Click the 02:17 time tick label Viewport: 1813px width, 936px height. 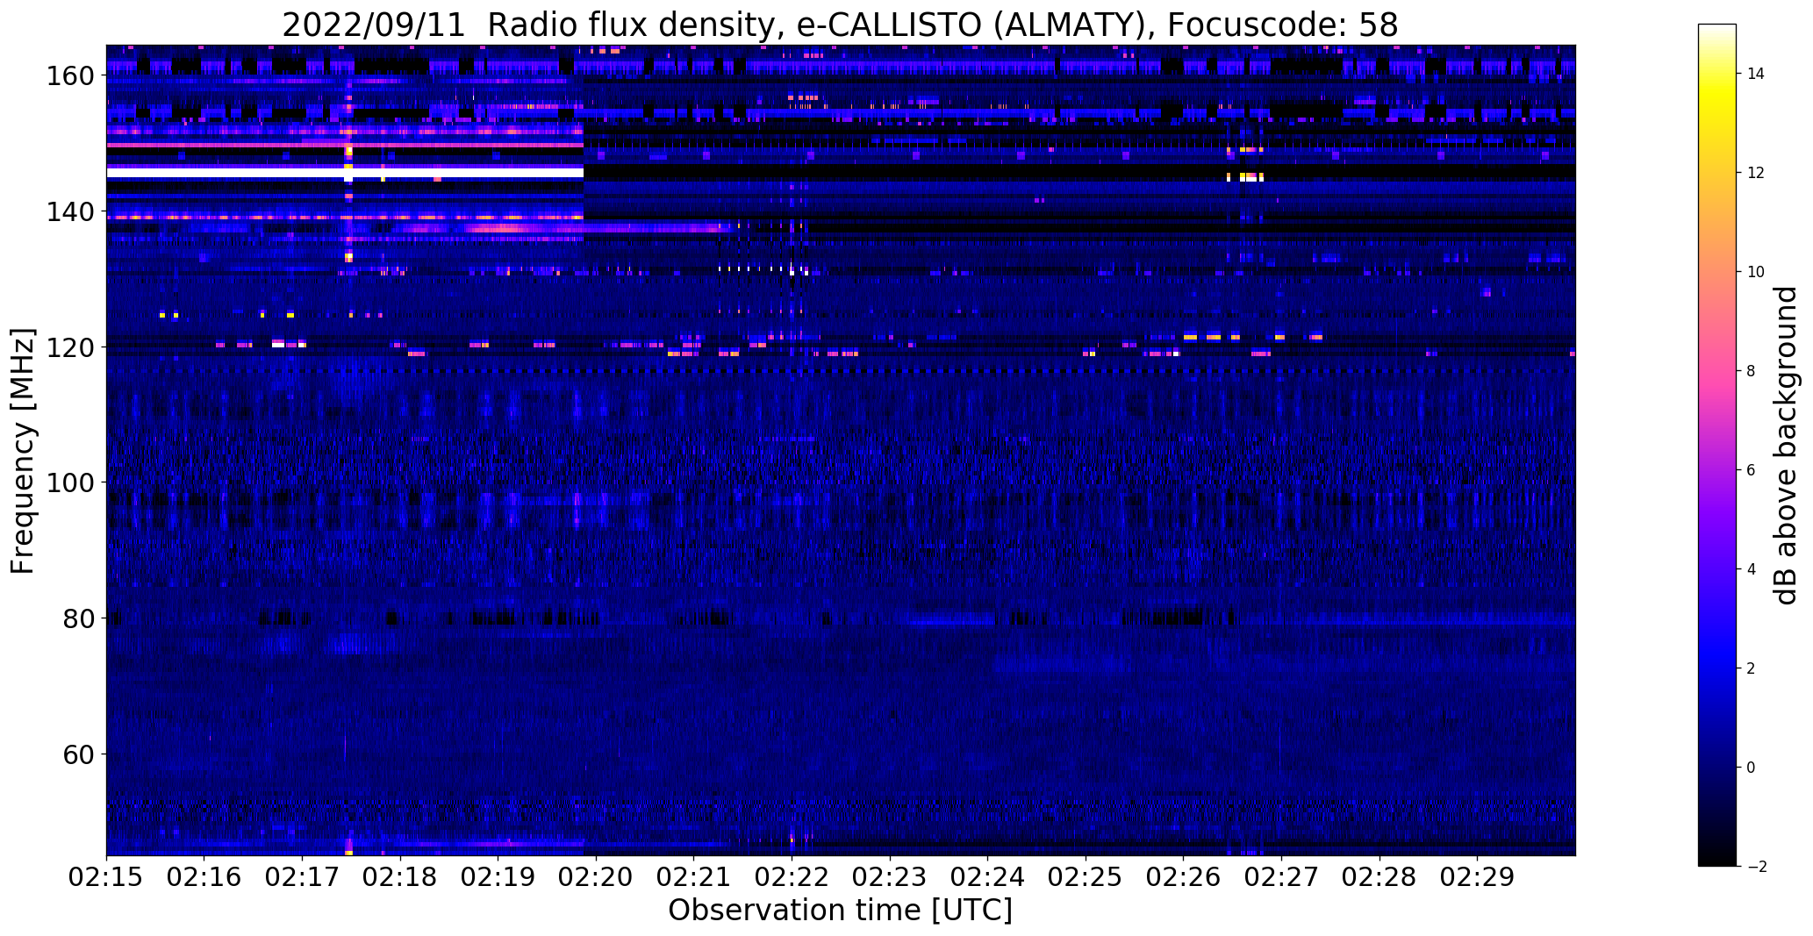point(302,877)
